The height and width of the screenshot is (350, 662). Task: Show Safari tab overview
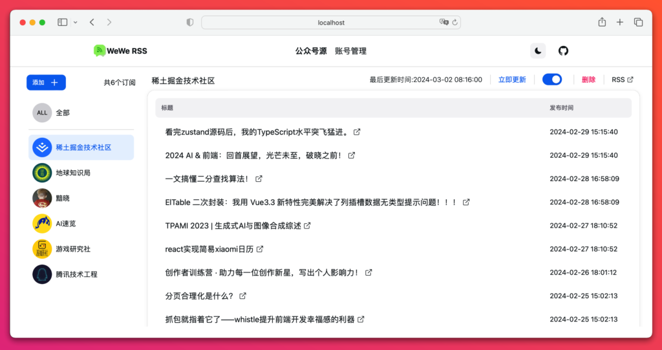(x=638, y=23)
